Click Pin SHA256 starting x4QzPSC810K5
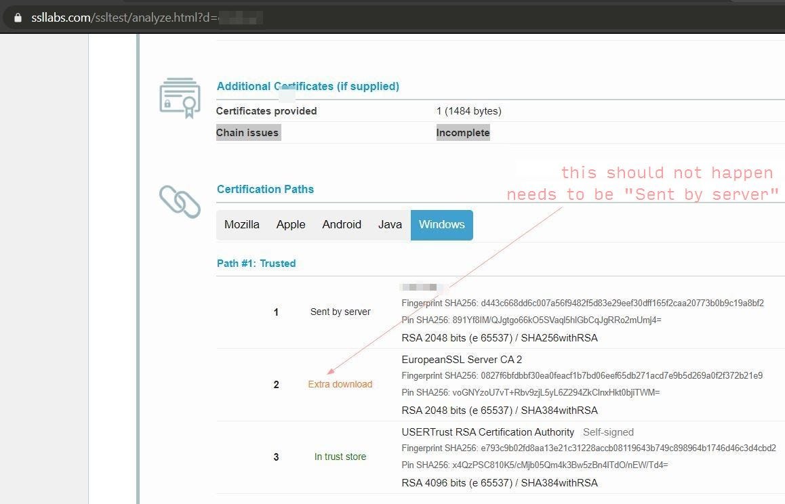The height and width of the screenshot is (504, 785). coord(535,465)
